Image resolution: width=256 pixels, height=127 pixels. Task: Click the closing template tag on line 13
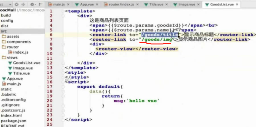point(82,68)
